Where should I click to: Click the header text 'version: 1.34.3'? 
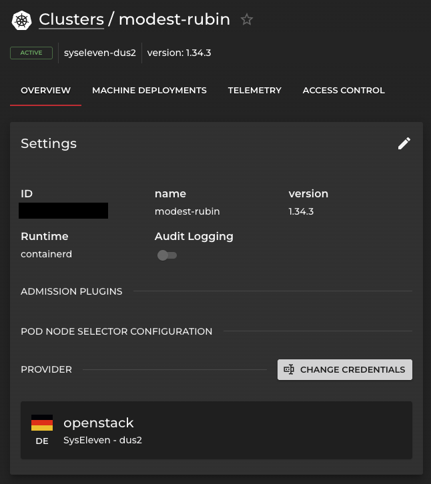pyautogui.click(x=179, y=53)
